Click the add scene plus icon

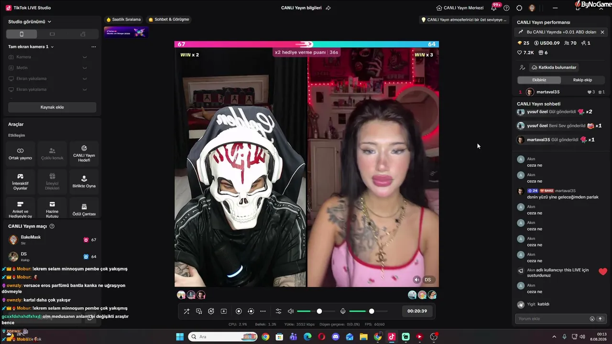pyautogui.click(x=223, y=311)
